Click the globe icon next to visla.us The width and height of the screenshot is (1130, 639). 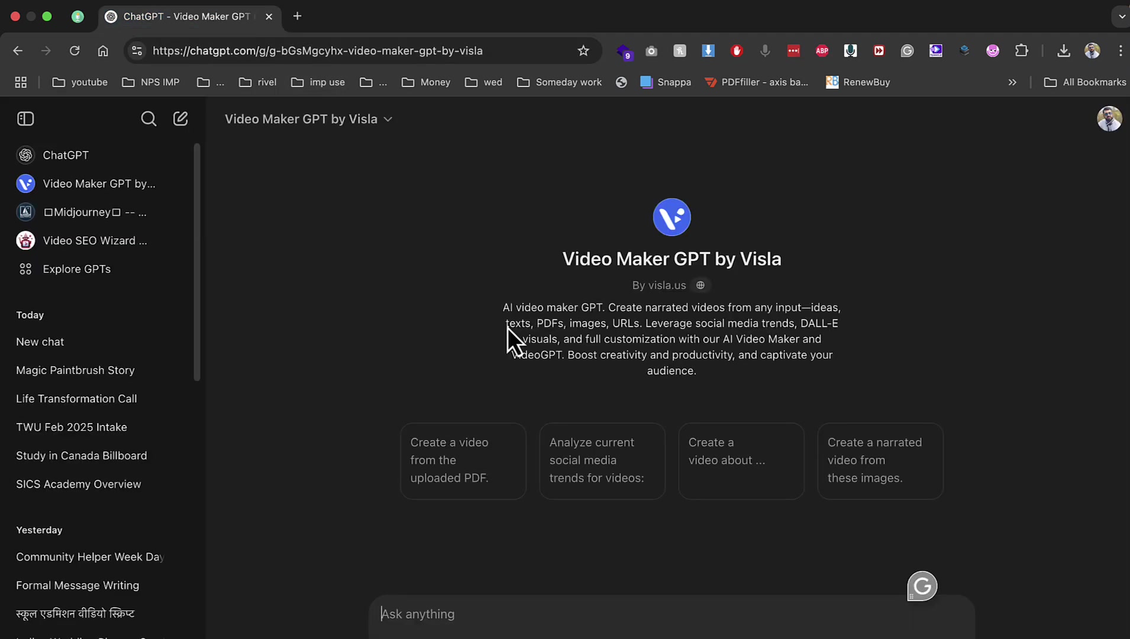click(x=700, y=285)
